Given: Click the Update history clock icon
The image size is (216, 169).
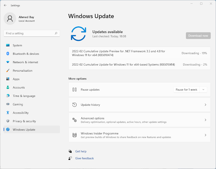Looking at the screenshot, I should click(x=75, y=105).
